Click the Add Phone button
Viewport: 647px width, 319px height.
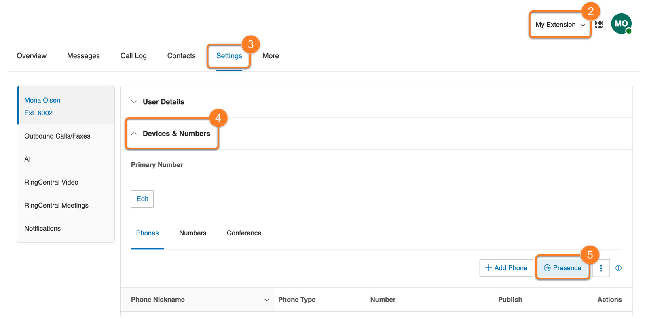point(506,268)
